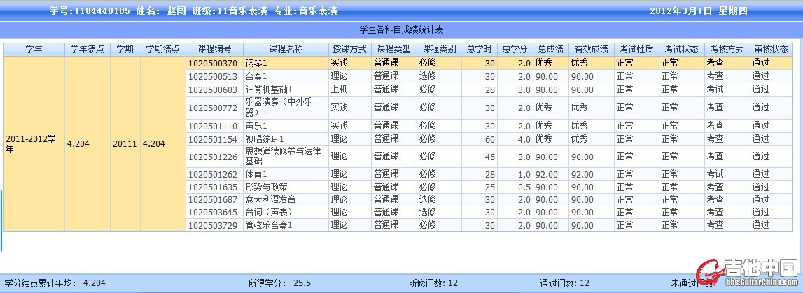Click the 学年绩点 column header

point(87,50)
